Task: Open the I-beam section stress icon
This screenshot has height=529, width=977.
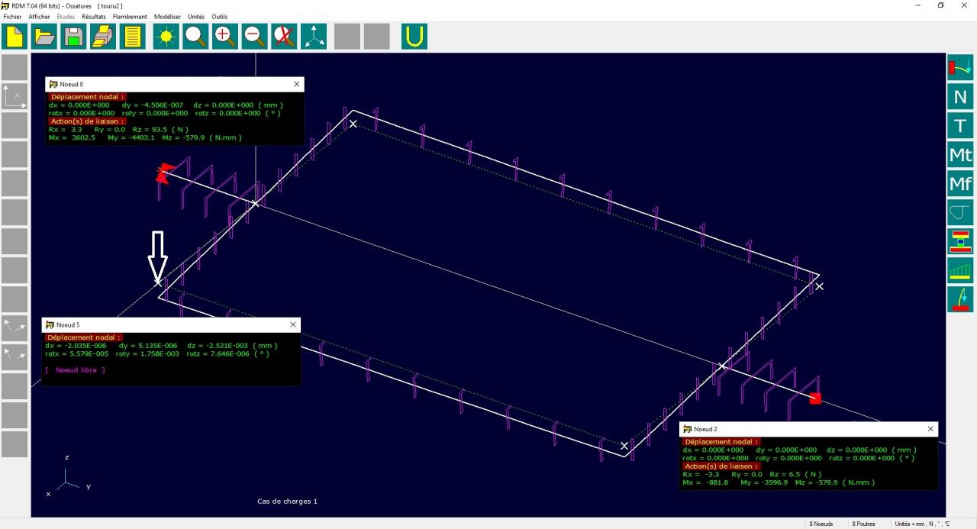Action: click(960, 242)
